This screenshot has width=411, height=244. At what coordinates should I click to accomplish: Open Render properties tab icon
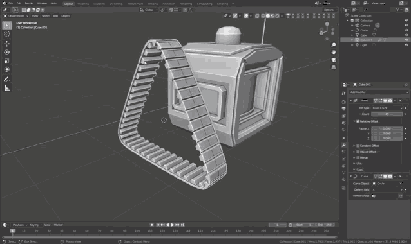click(x=343, y=102)
